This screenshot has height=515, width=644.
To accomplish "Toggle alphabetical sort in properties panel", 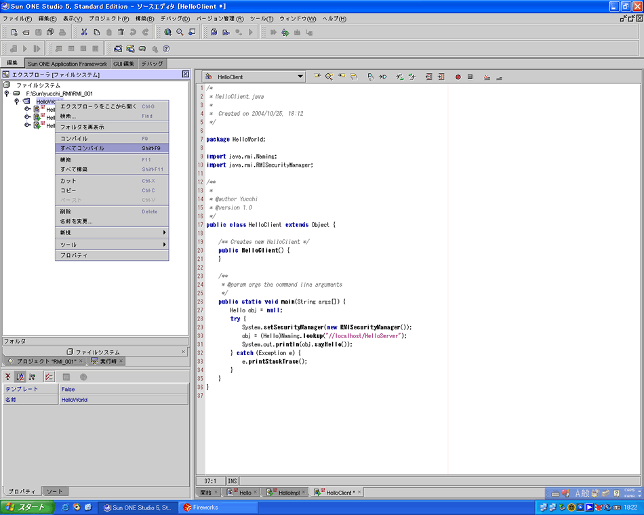I will point(20,377).
